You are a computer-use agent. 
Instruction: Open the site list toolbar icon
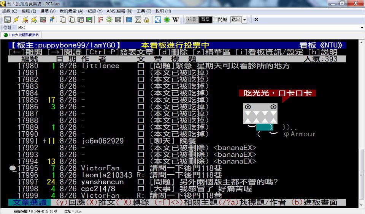tap(7, 20)
